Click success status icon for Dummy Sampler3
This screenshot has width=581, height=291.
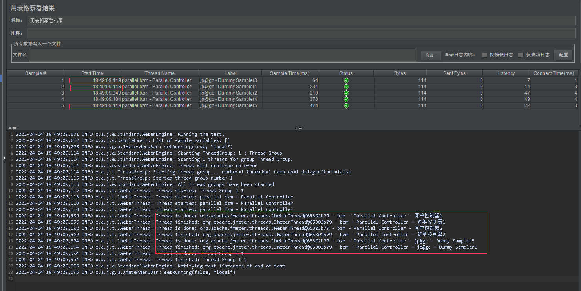(346, 80)
